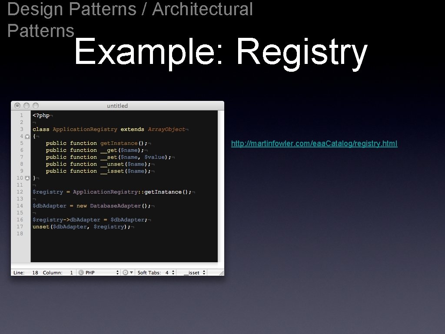The image size is (445, 334).
Task: Click the window resize grip corner
Action: click(221, 273)
